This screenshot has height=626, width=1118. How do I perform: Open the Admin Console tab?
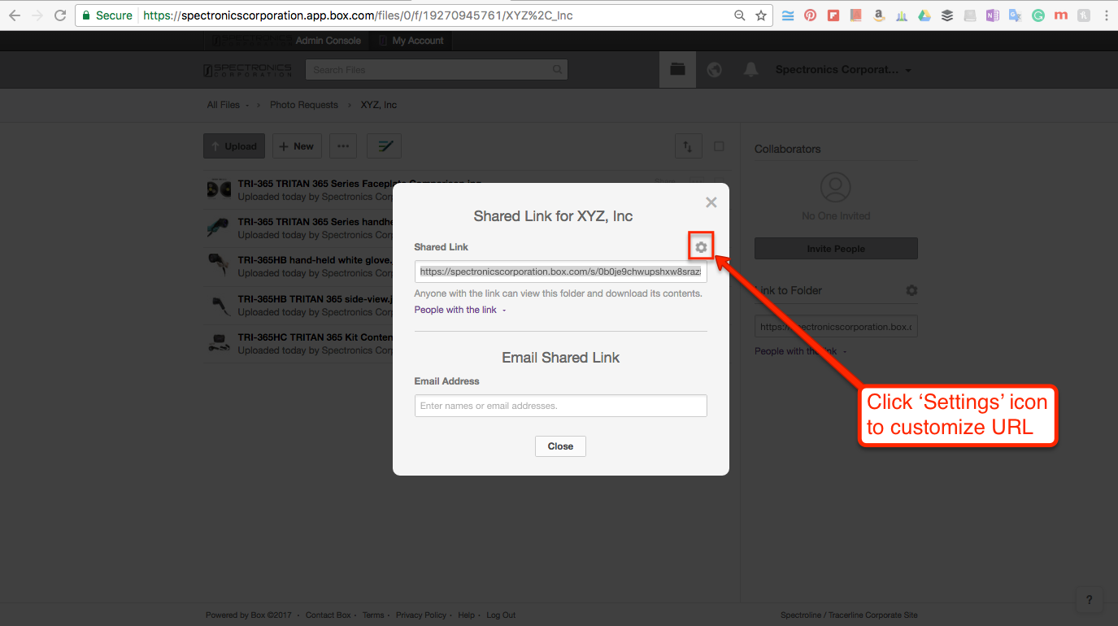(x=328, y=41)
